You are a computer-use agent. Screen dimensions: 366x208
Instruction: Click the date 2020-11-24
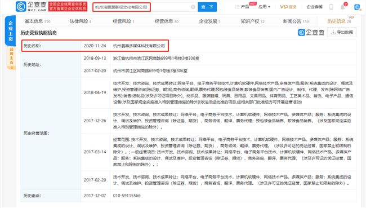pyautogui.click(x=95, y=46)
